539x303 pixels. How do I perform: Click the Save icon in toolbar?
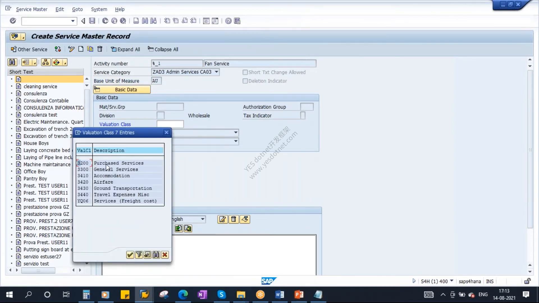(92, 21)
